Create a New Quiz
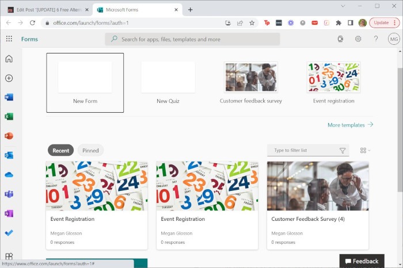This screenshot has width=403, height=268. (168, 83)
